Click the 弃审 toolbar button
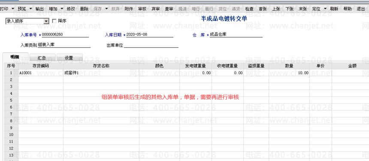The height and width of the screenshot is (161, 369). (156, 9)
